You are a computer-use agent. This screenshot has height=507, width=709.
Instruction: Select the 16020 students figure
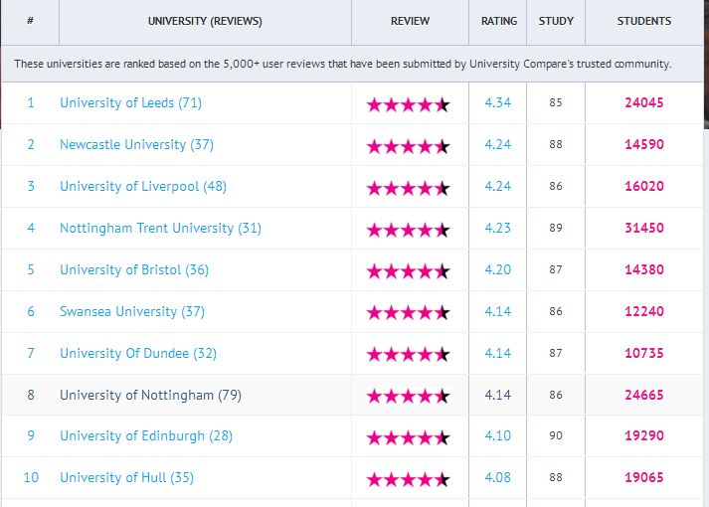tap(644, 186)
